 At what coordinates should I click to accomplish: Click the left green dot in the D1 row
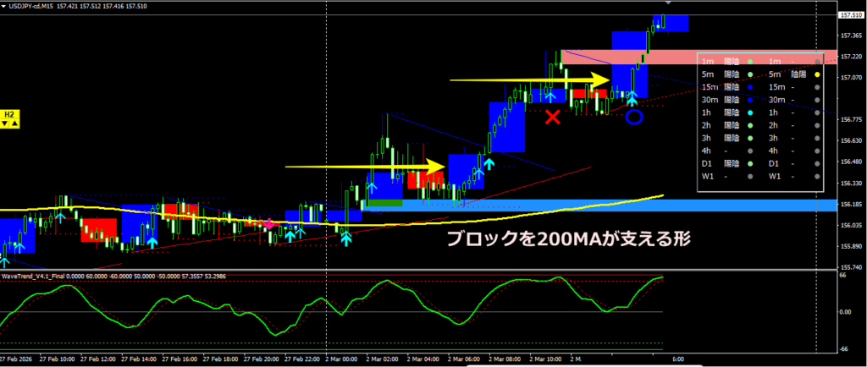[750, 164]
